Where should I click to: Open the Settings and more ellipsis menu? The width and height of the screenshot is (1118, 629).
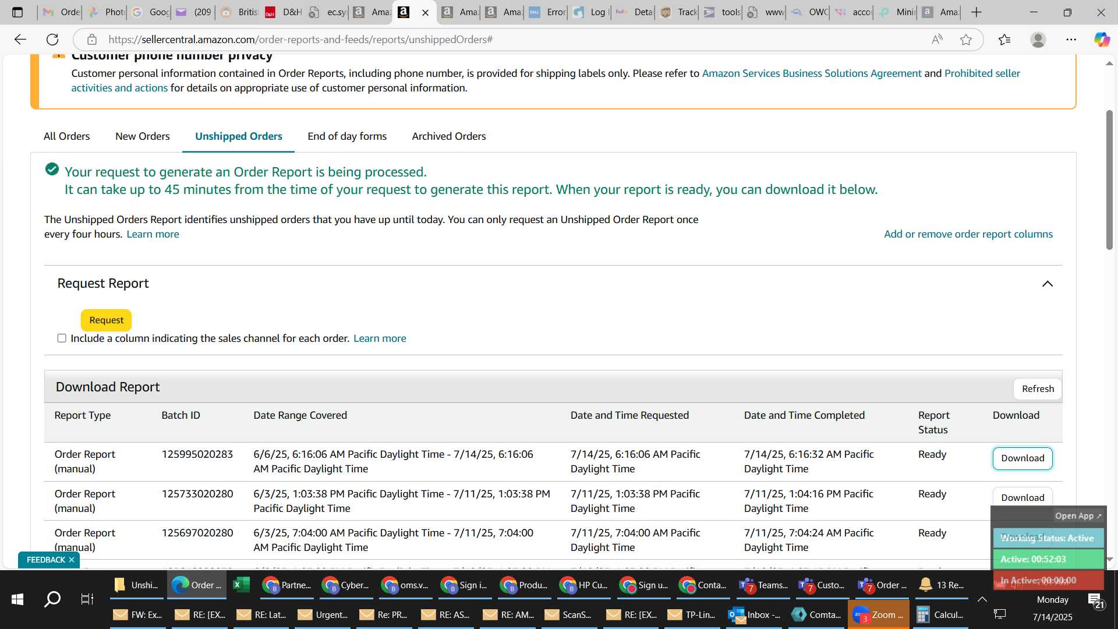coord(1071,39)
